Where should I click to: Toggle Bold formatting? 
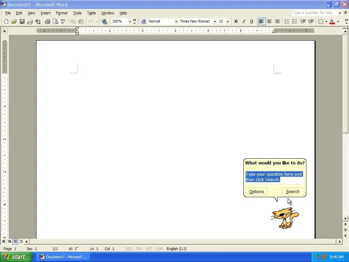point(236,21)
